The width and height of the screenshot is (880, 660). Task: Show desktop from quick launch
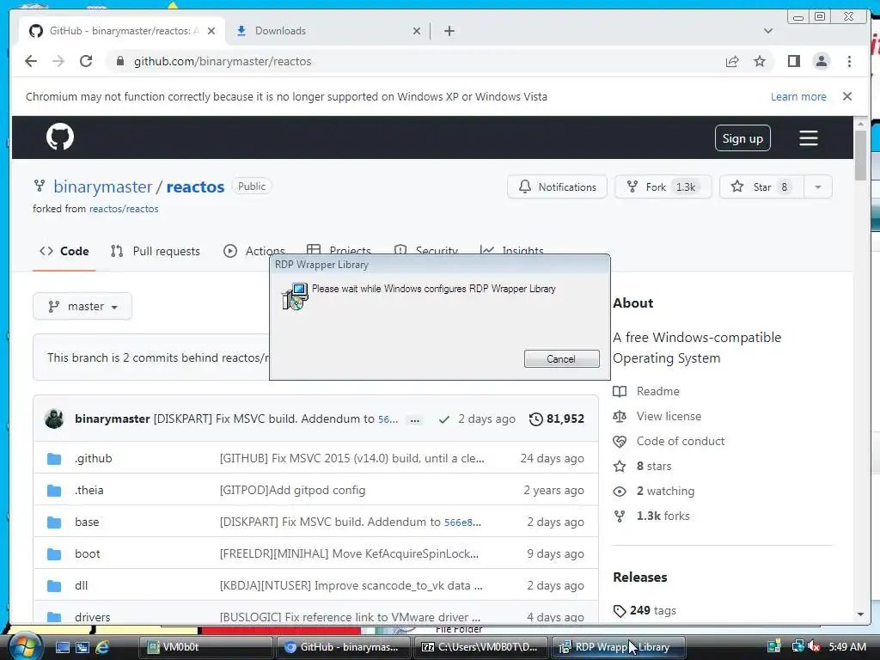63,647
